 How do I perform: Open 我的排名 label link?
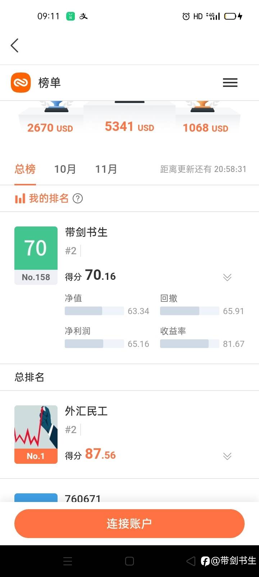point(49,198)
